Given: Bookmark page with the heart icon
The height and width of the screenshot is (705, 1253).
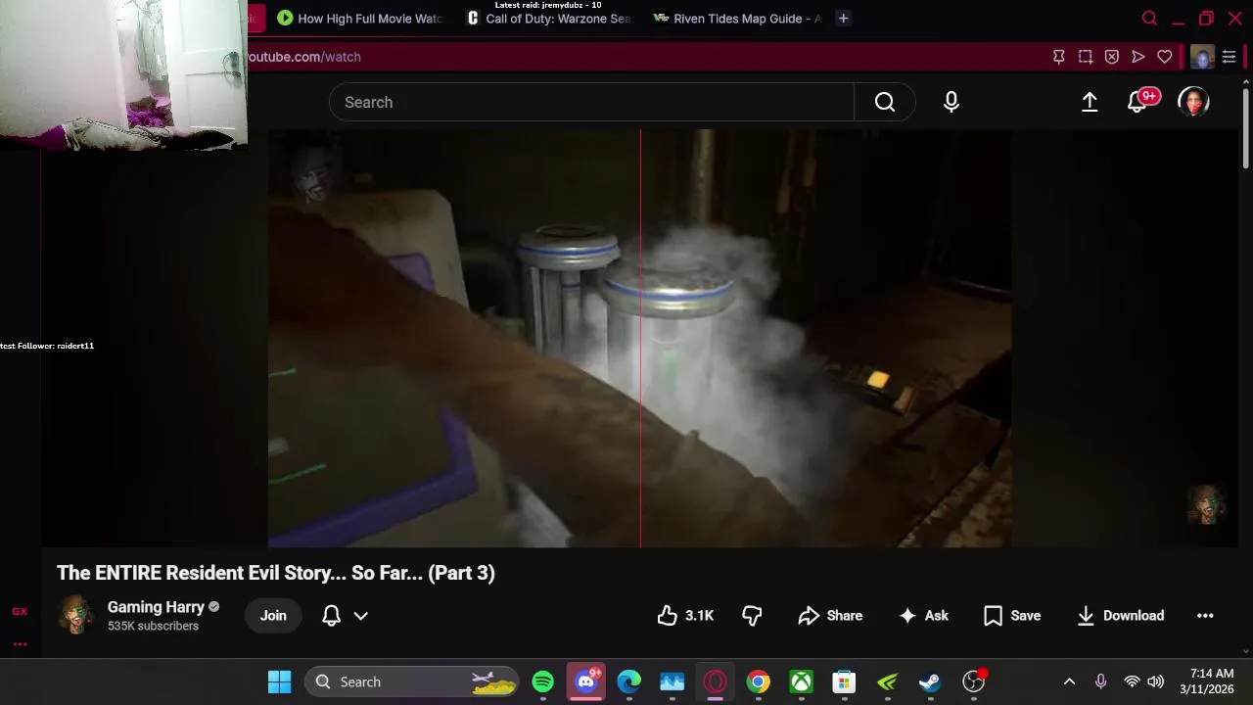Looking at the screenshot, I should click(x=1165, y=57).
